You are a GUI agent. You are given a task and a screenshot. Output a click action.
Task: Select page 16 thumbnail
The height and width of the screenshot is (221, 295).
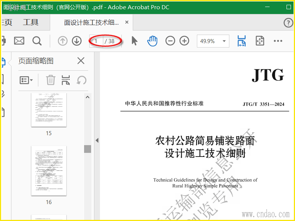point(49,171)
